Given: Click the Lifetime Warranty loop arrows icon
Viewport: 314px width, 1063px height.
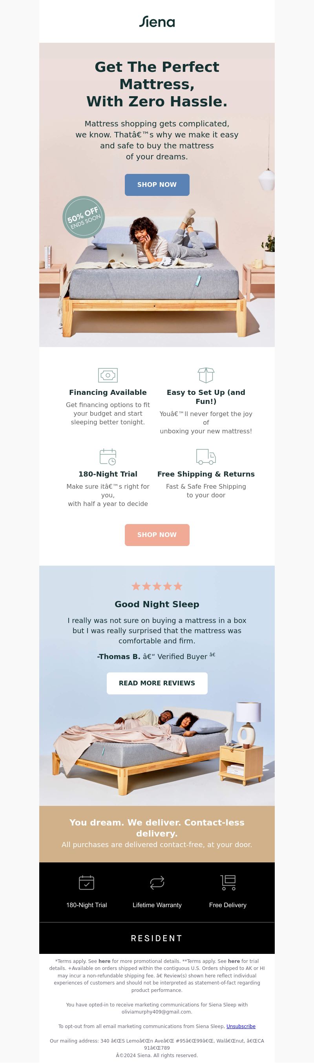Looking at the screenshot, I should pos(157,883).
